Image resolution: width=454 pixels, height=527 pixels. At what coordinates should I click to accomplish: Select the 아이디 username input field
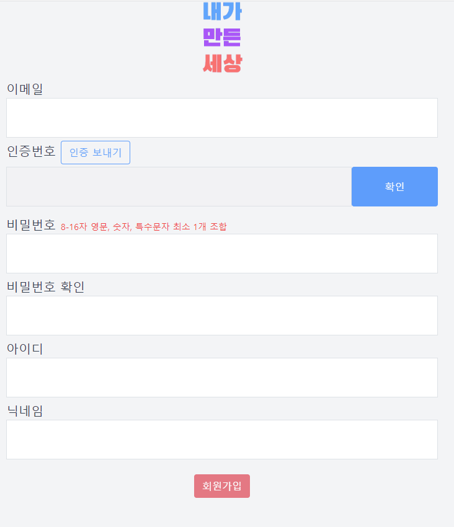click(x=221, y=378)
